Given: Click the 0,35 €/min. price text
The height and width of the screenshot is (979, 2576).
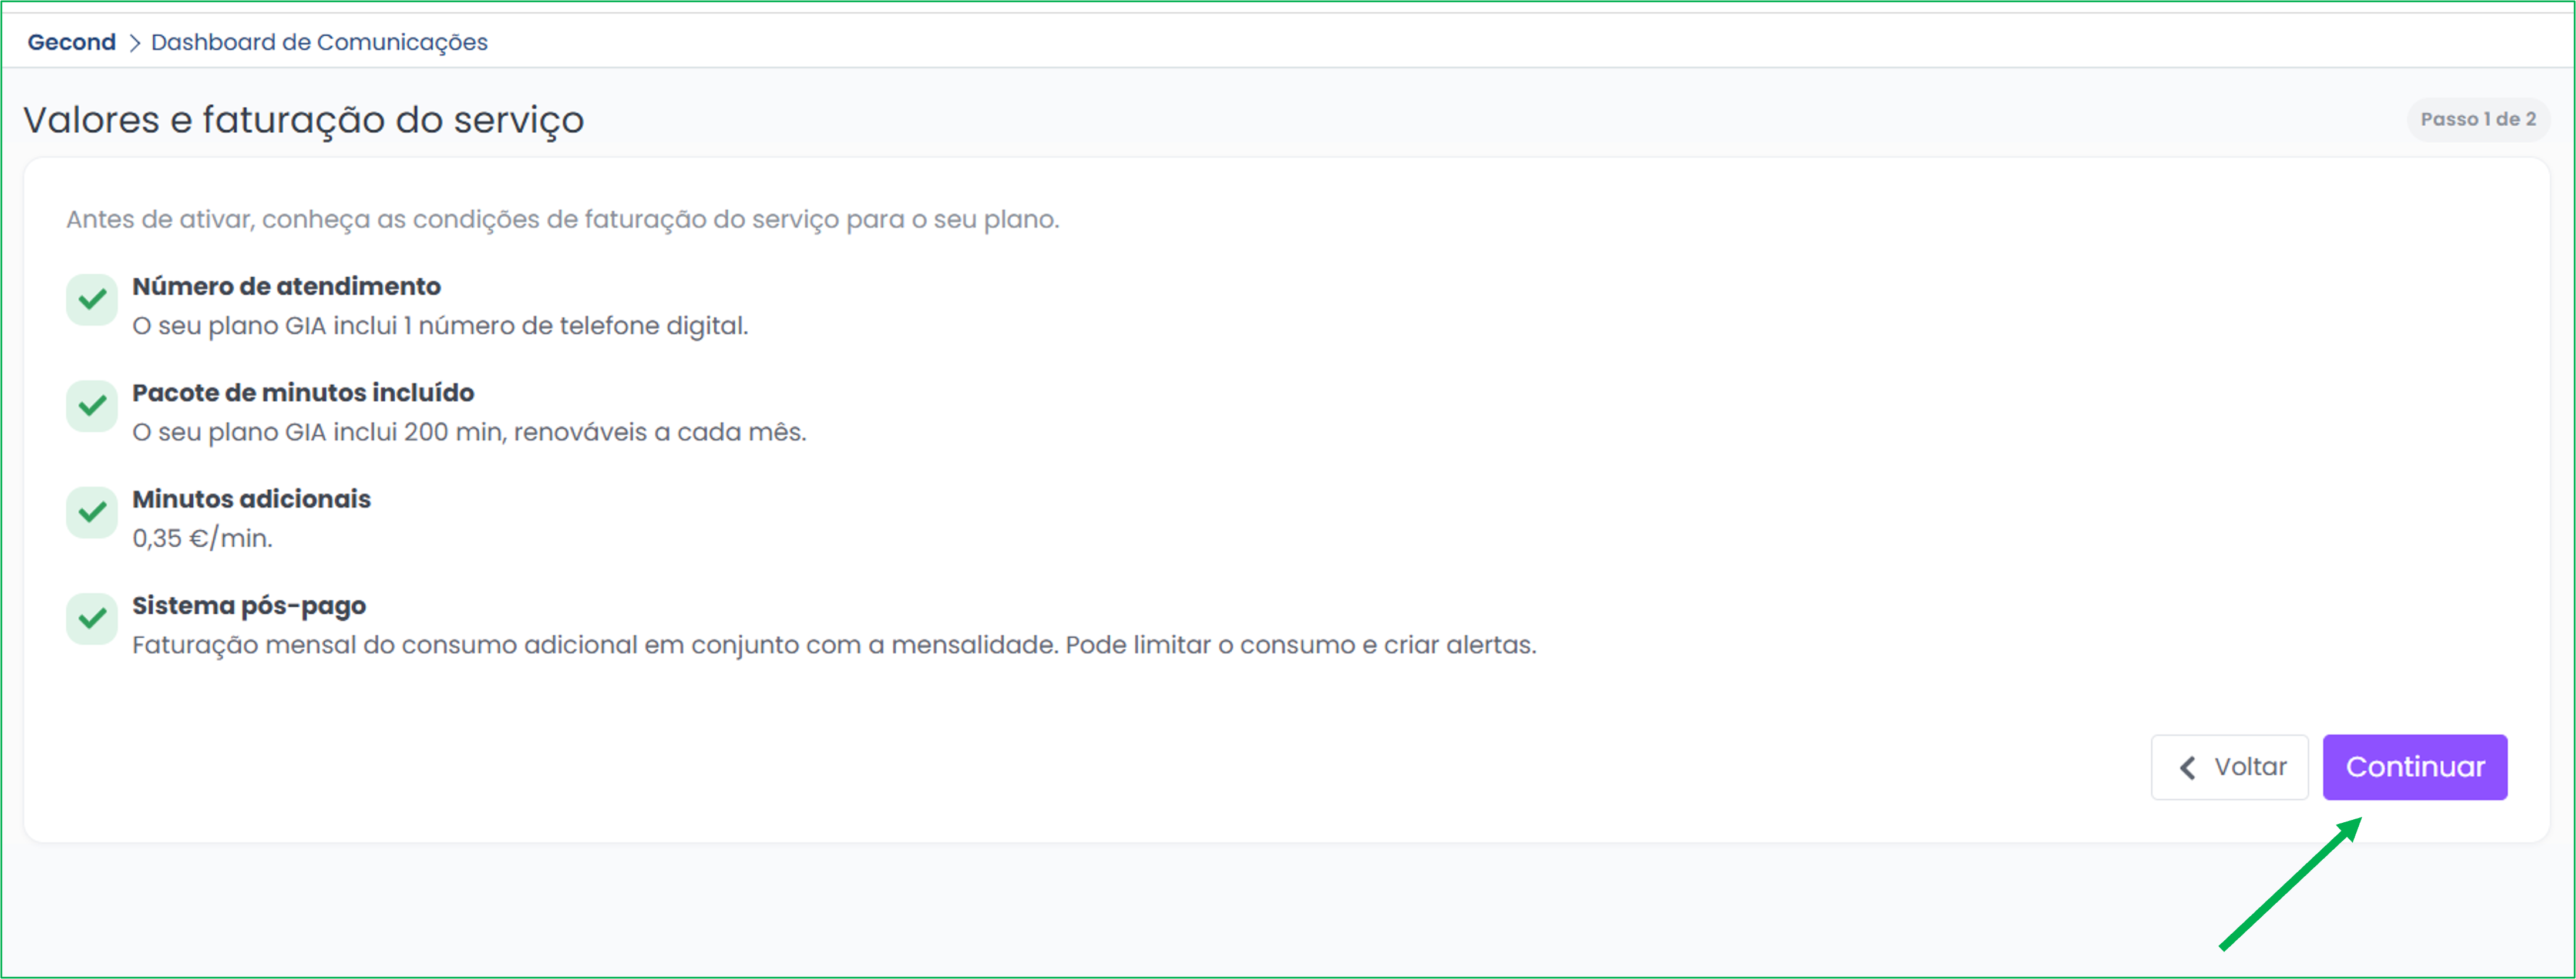Looking at the screenshot, I should point(202,538).
